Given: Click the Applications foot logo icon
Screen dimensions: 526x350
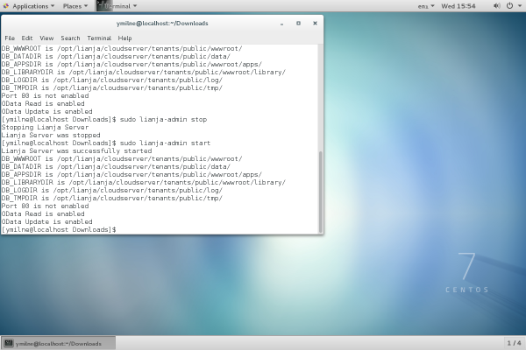Looking at the screenshot, I should coord(6,5).
